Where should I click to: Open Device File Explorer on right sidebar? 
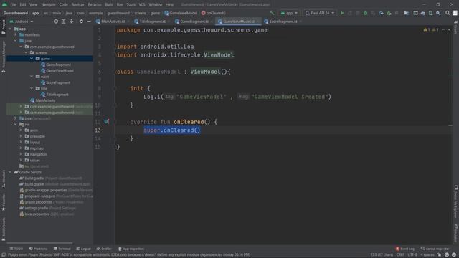tap(456, 201)
